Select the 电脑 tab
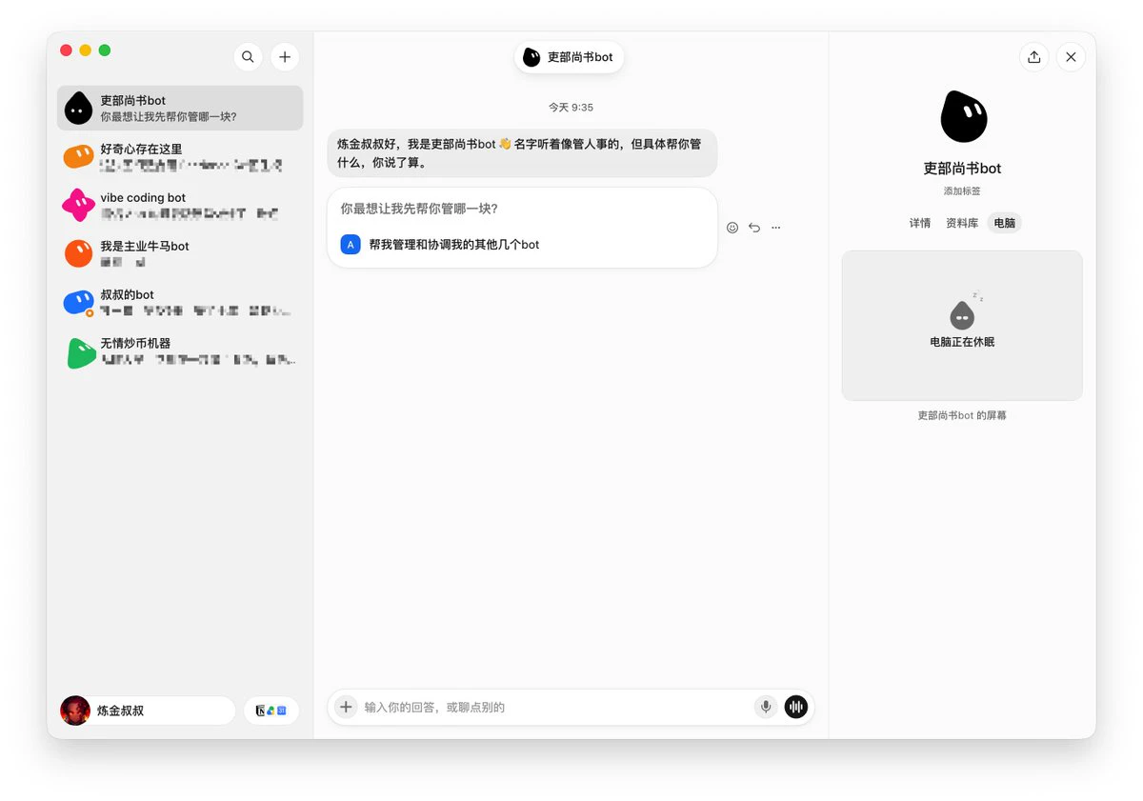Screen dimensions: 1143x801 coord(1005,223)
